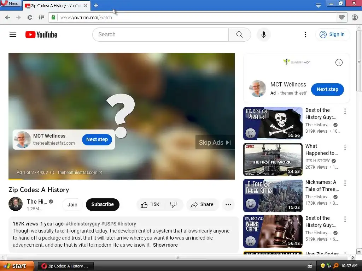
Task: Click the green security padlock icon
Action: 53,17
